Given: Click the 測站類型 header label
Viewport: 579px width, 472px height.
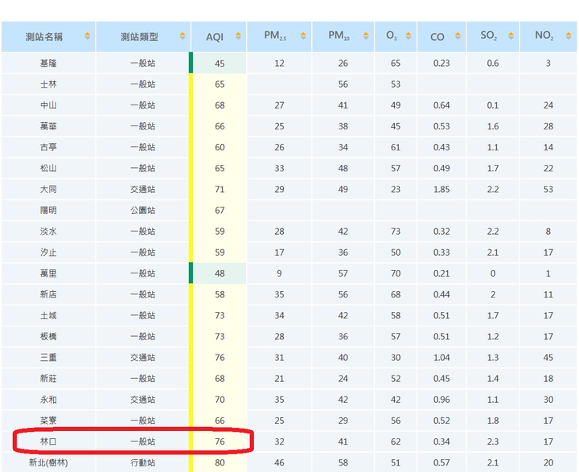Looking at the screenshot, I should point(139,37).
